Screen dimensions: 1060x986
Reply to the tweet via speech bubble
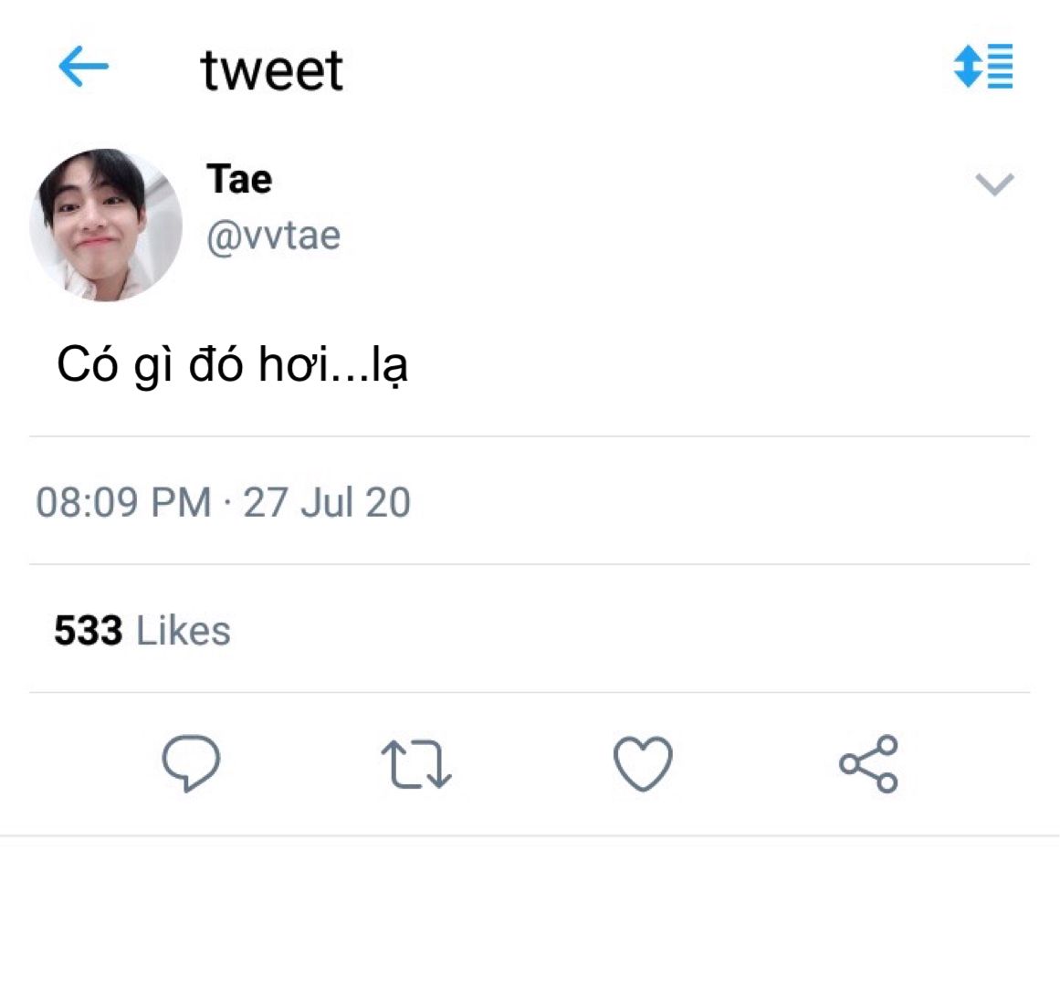[x=192, y=763]
